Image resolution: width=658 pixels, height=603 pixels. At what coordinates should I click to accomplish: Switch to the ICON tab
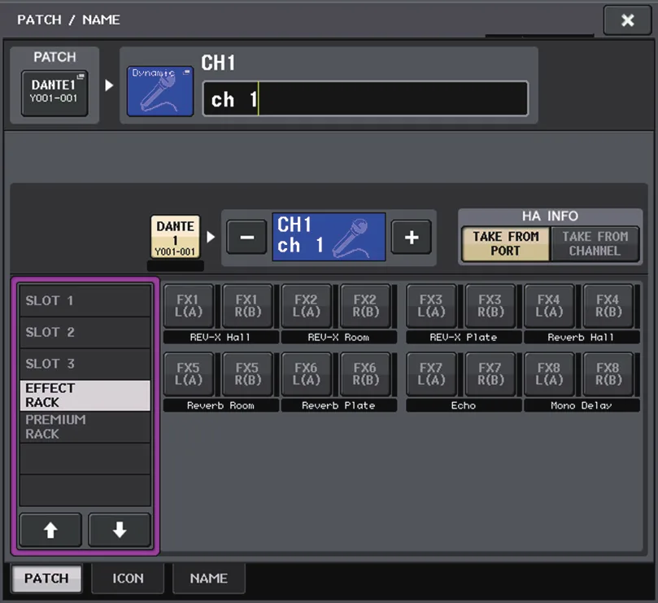(128, 579)
